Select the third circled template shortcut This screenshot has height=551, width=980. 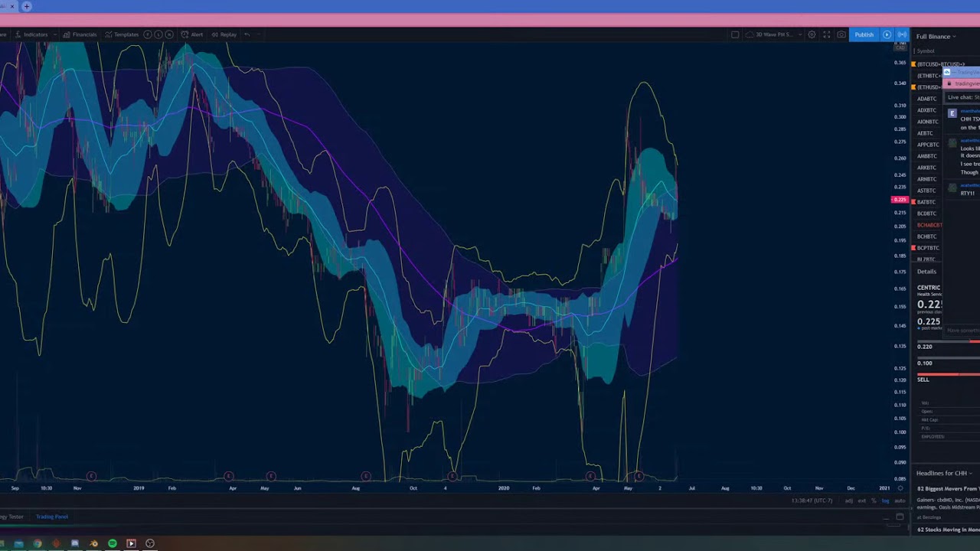169,34
